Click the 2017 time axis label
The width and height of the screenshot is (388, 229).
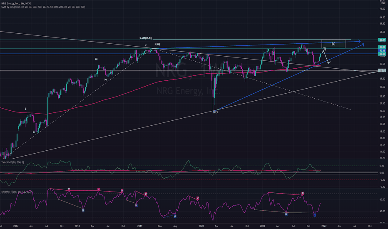[16, 226]
